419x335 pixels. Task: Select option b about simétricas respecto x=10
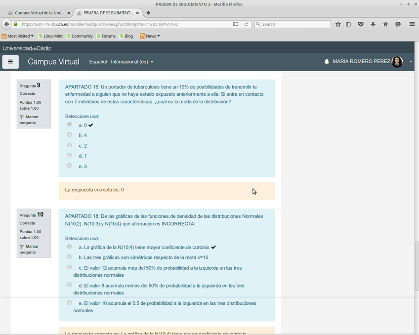pyautogui.click(x=70, y=257)
